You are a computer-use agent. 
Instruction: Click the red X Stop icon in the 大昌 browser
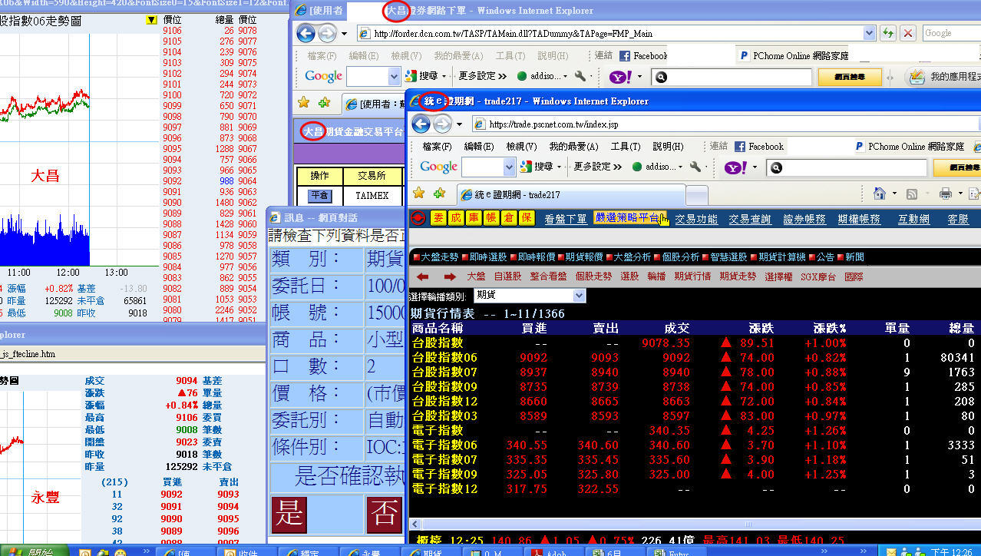908,33
